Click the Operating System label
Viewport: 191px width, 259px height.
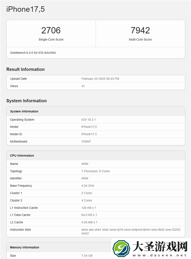point(22,120)
